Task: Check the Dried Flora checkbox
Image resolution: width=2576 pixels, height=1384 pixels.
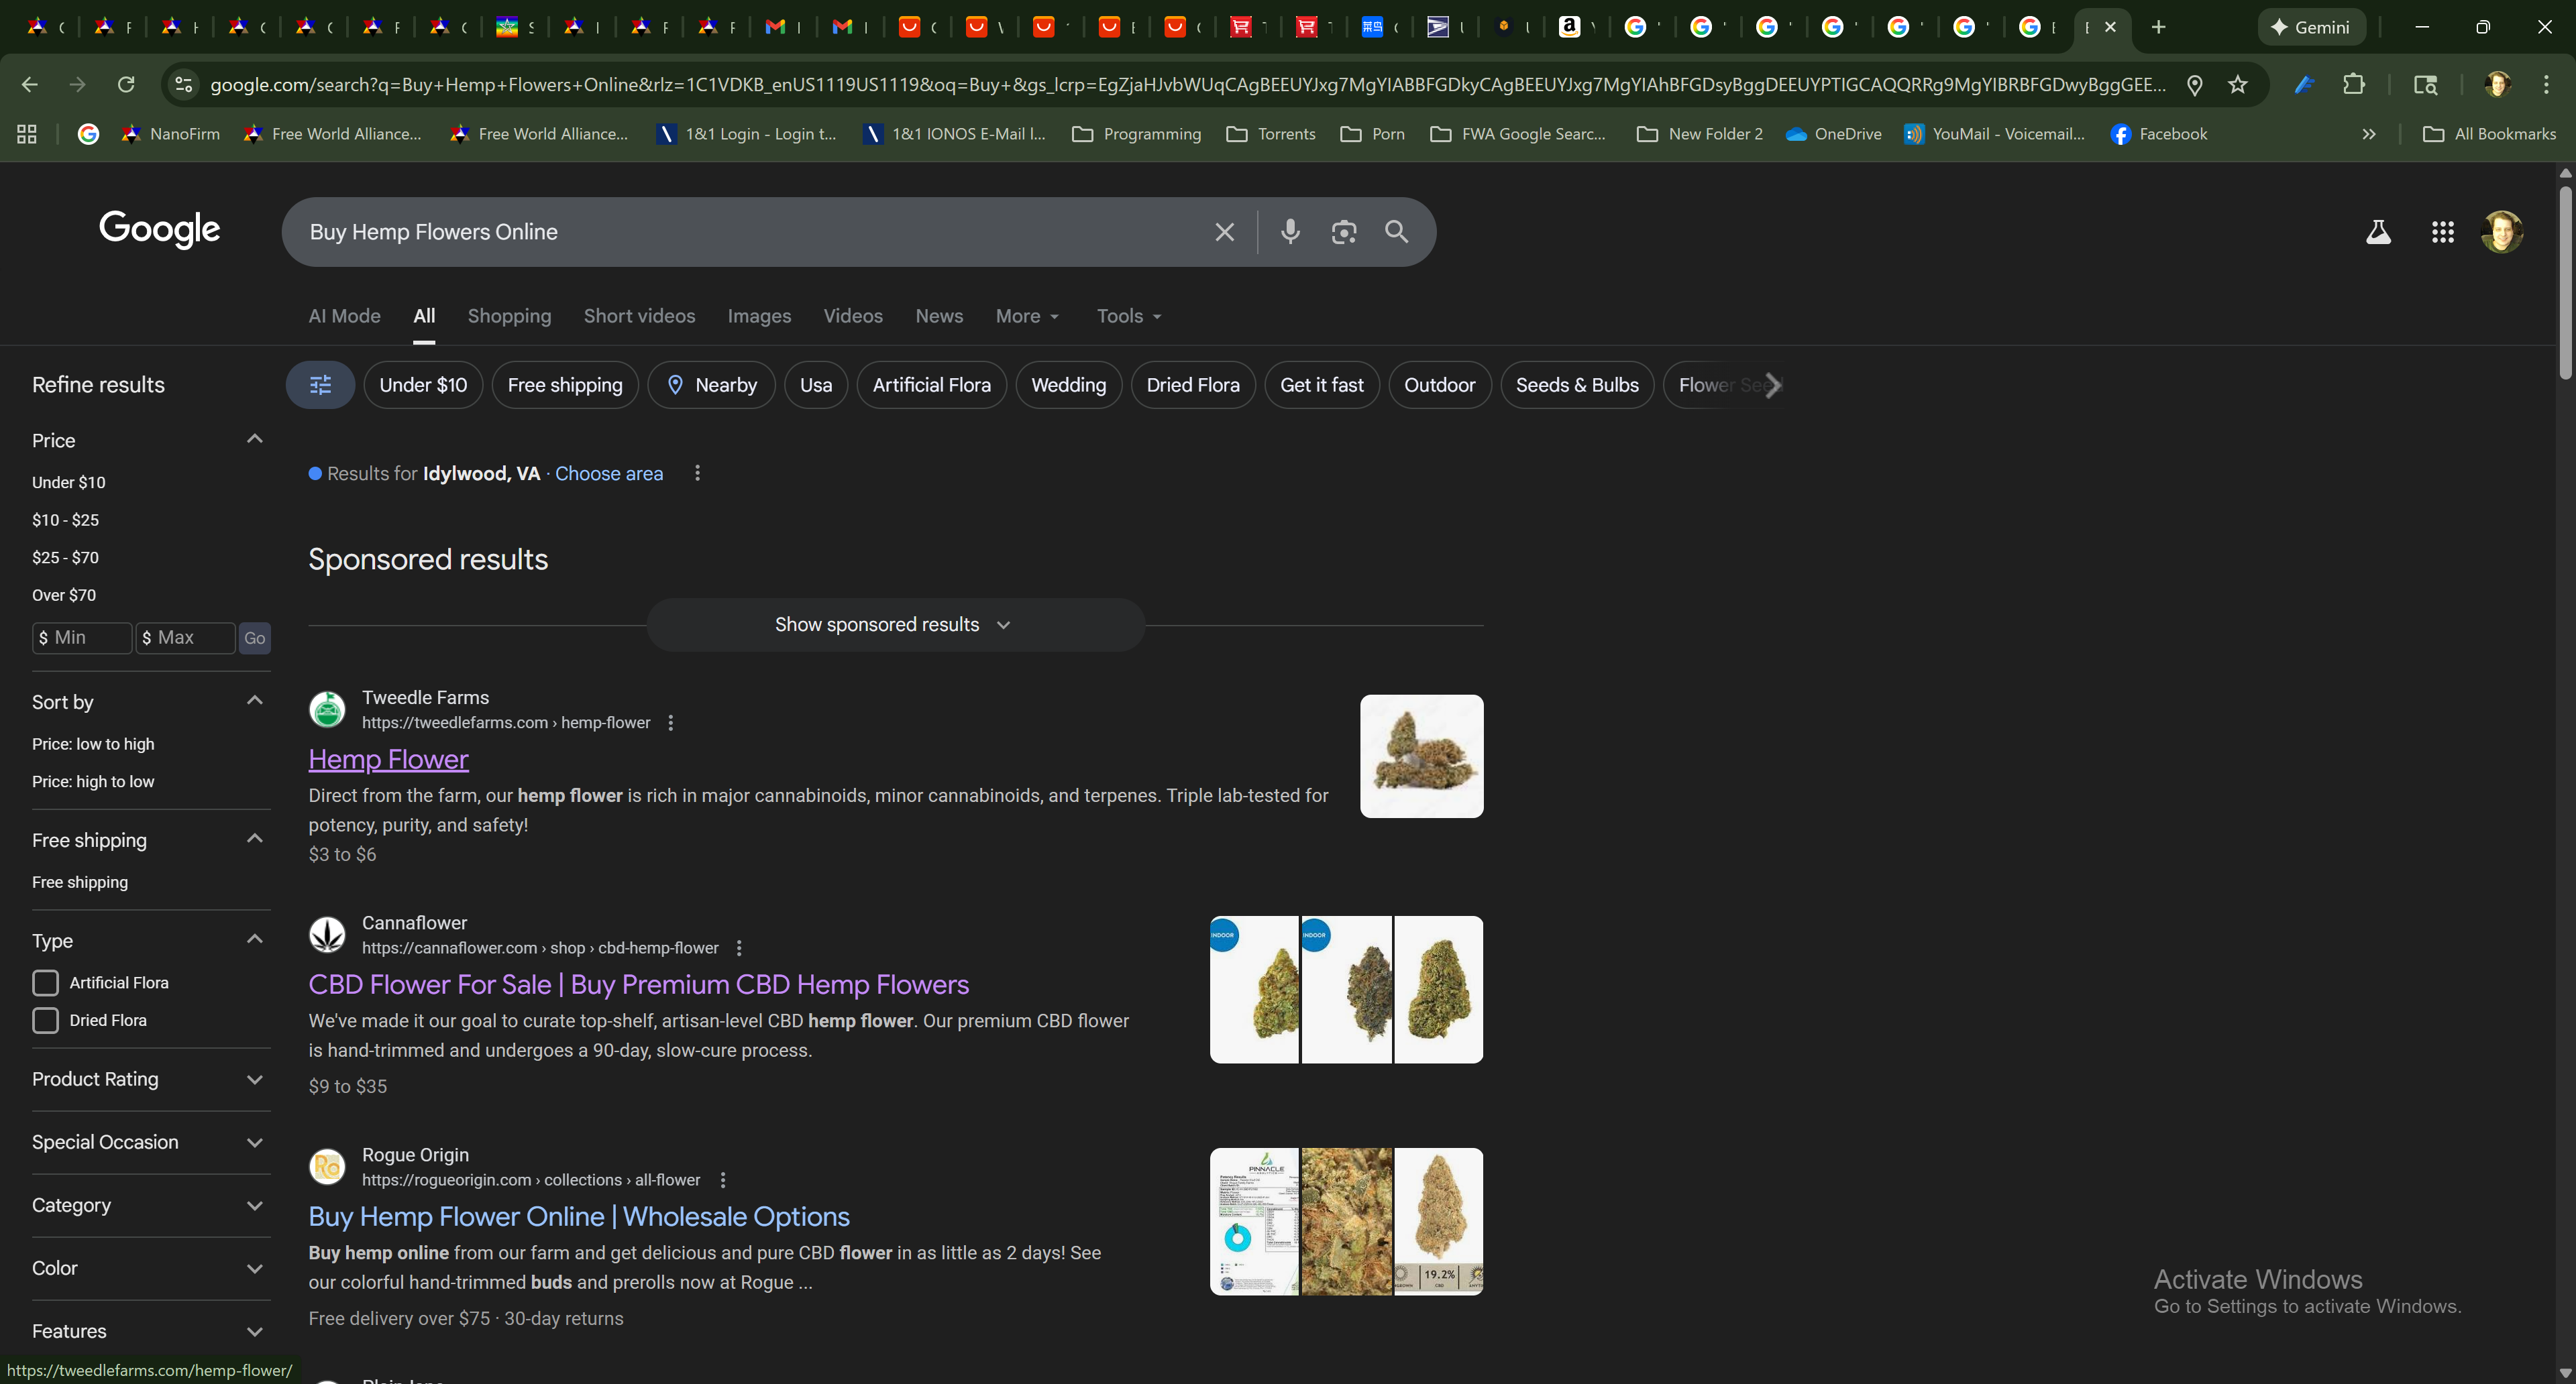Action: pyautogui.click(x=46, y=1021)
